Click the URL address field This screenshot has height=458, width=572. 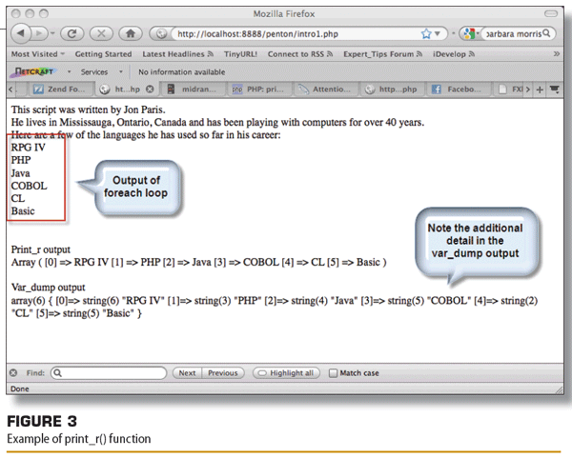297,34
